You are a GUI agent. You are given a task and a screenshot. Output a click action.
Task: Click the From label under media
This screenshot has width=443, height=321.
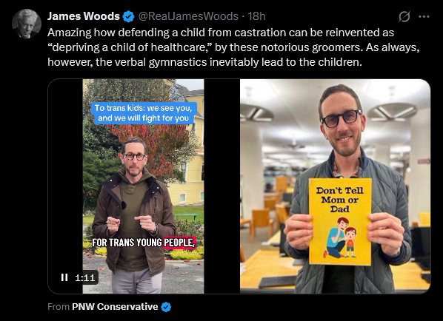(59, 307)
